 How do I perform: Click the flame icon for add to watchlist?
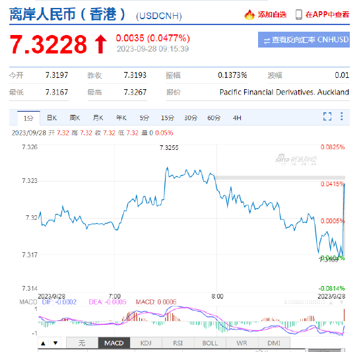[249, 15]
